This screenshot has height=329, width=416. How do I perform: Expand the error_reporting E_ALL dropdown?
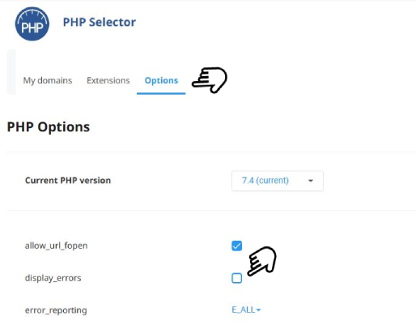point(246,310)
